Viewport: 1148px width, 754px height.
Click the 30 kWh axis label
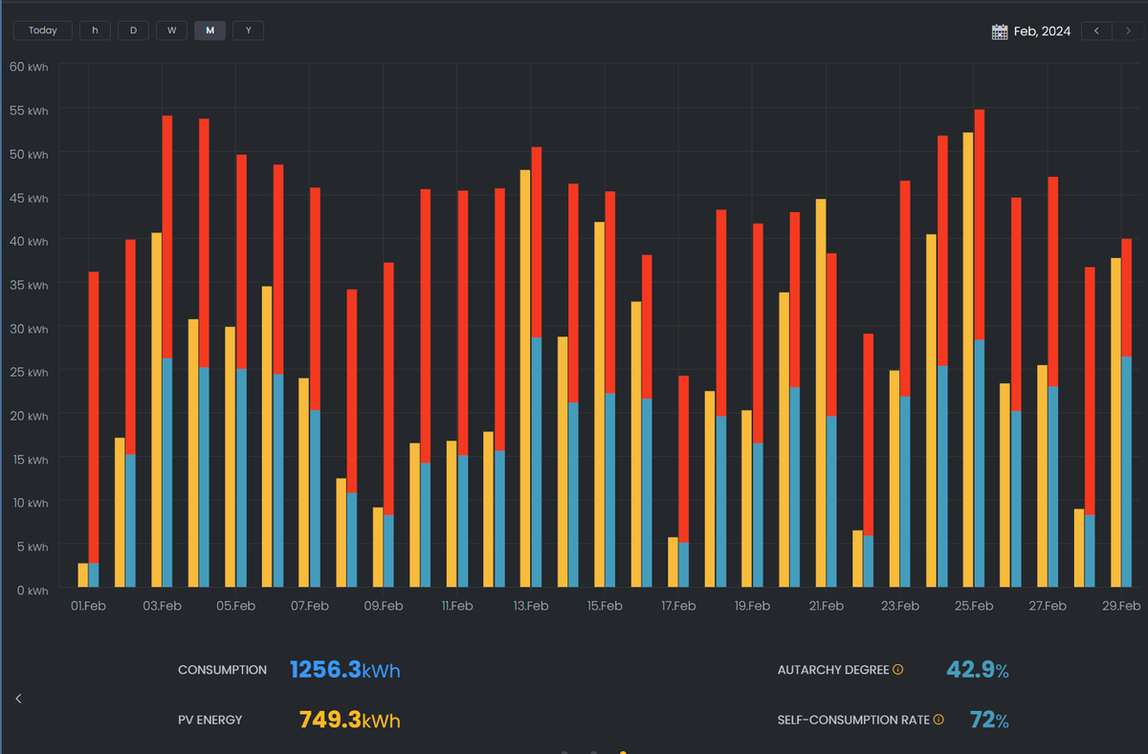click(x=29, y=329)
